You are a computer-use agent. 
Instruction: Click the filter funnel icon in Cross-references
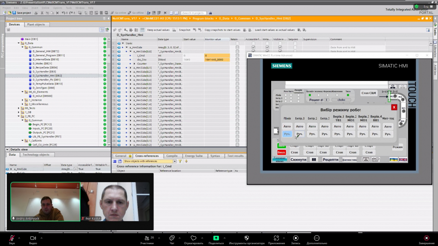coord(180,161)
